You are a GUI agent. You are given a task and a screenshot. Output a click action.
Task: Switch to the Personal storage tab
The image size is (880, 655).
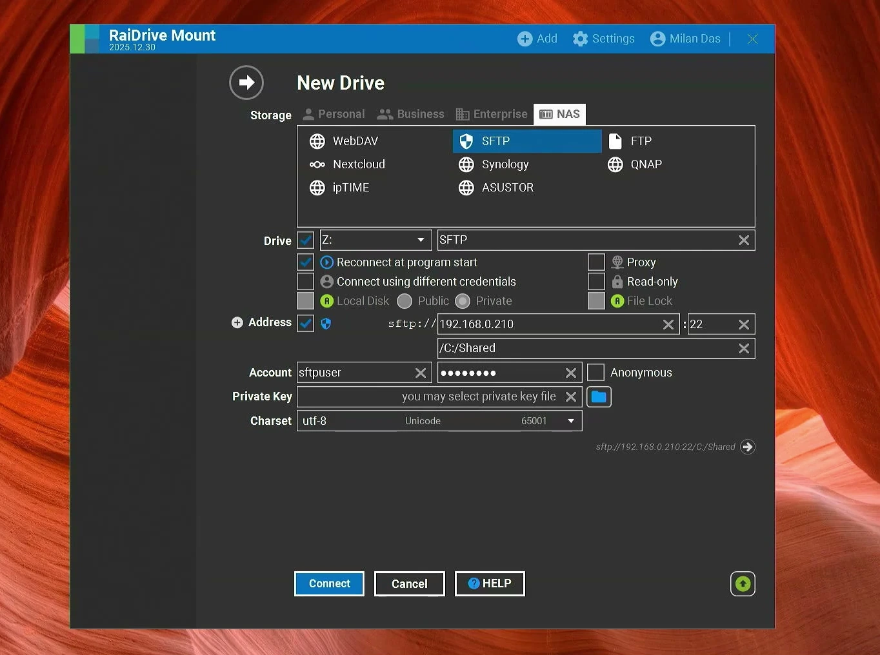(334, 114)
